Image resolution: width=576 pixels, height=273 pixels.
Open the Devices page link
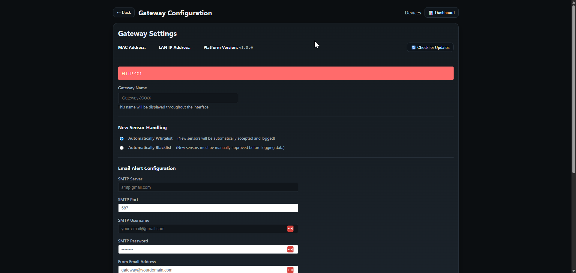(x=412, y=13)
